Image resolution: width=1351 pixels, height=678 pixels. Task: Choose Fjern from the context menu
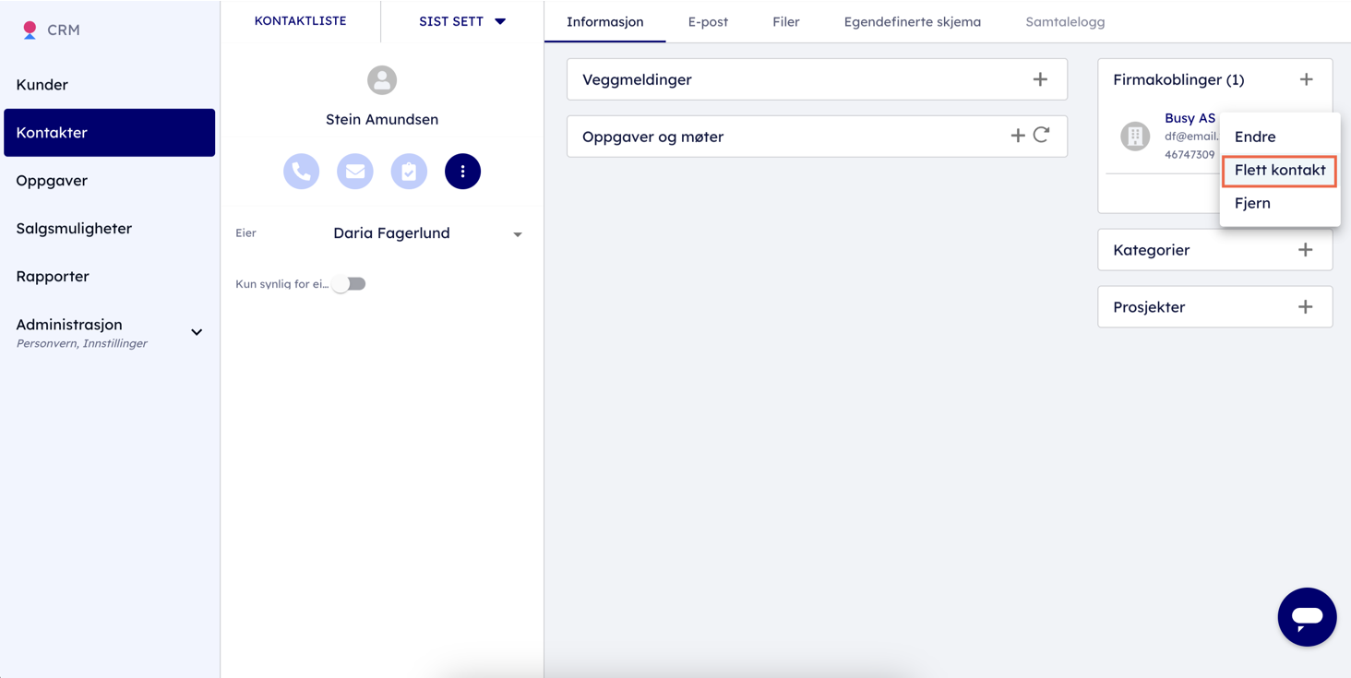click(x=1252, y=203)
